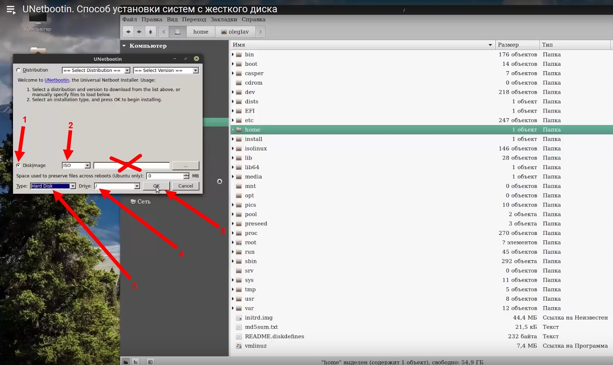Select the media folder name

pyautogui.click(x=253, y=177)
